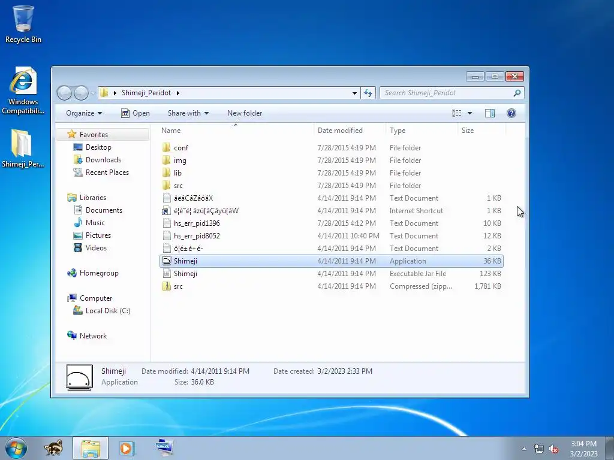
Task: Select Favorites in the navigation pane
Action: pos(94,135)
